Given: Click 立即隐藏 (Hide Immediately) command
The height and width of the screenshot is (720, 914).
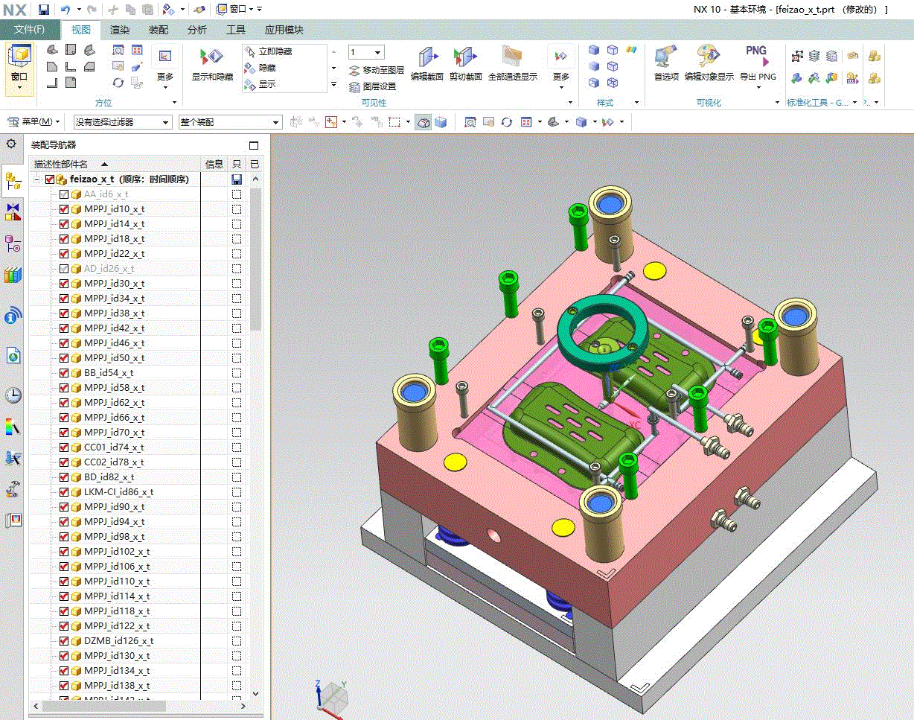Looking at the screenshot, I should pyautogui.click(x=268, y=51).
